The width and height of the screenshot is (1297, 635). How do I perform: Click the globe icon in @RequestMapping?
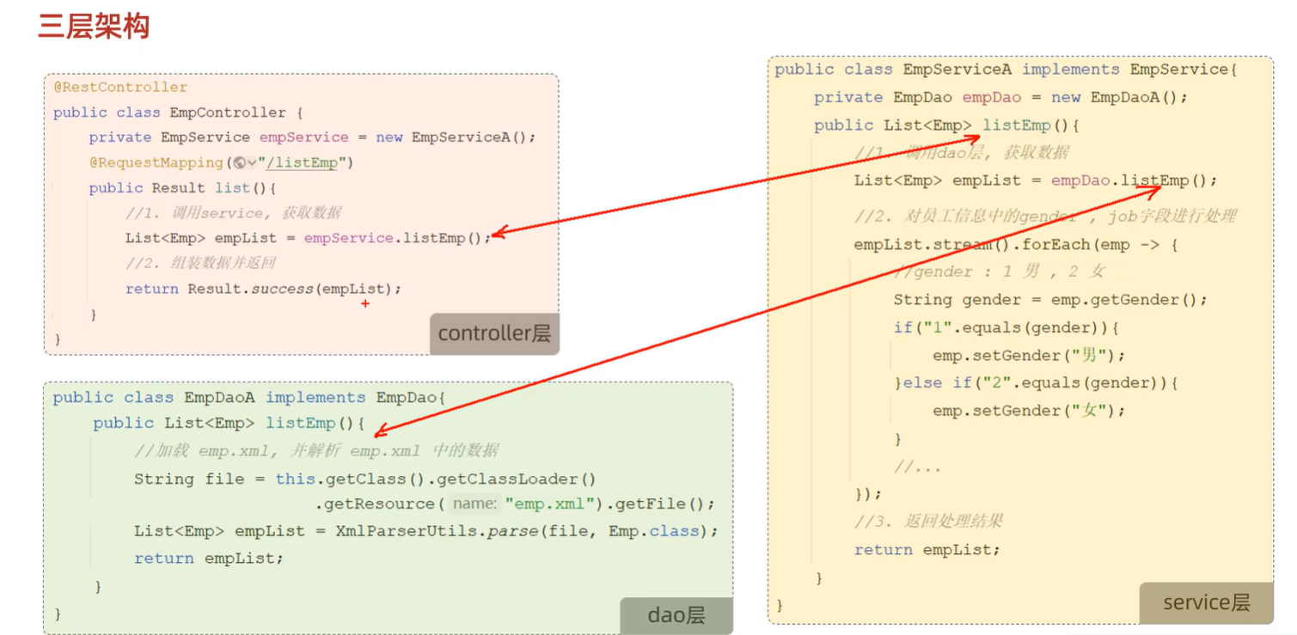239,163
